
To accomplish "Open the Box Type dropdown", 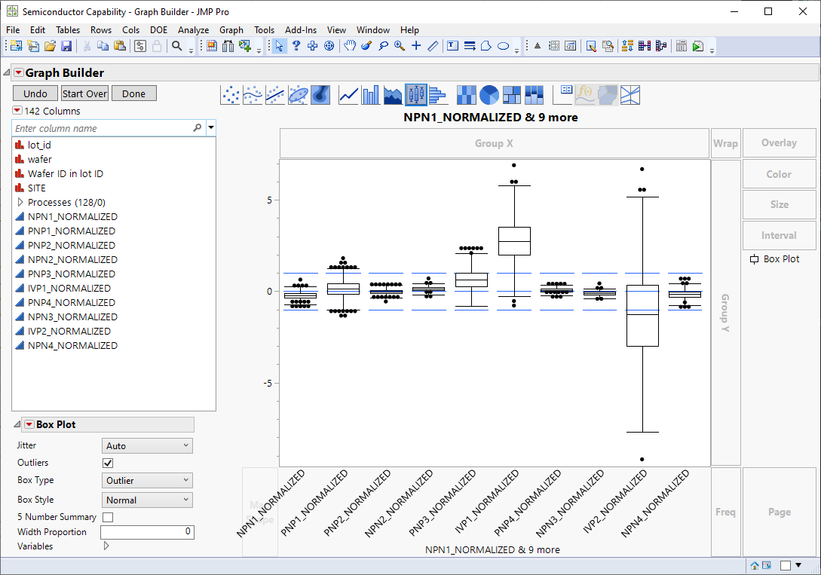I will point(147,480).
